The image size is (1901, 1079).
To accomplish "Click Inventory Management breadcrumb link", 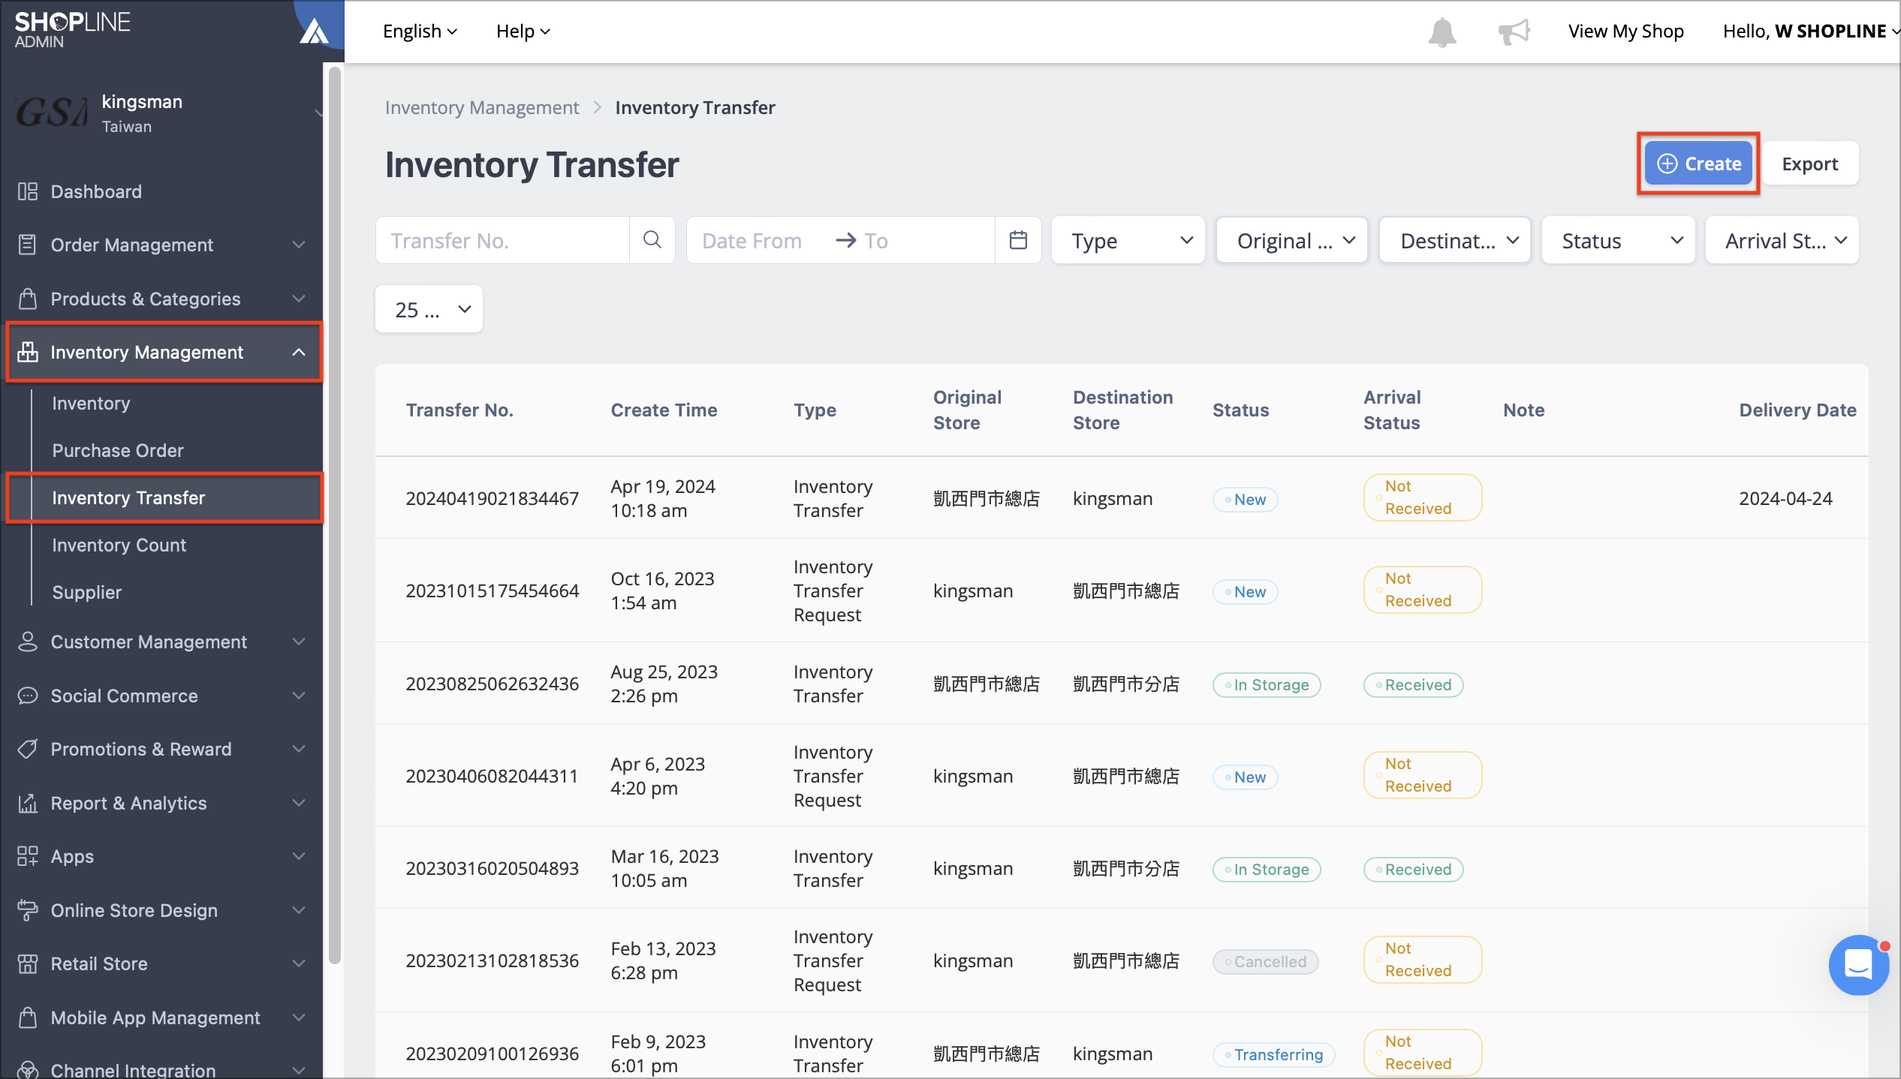I will [482, 107].
